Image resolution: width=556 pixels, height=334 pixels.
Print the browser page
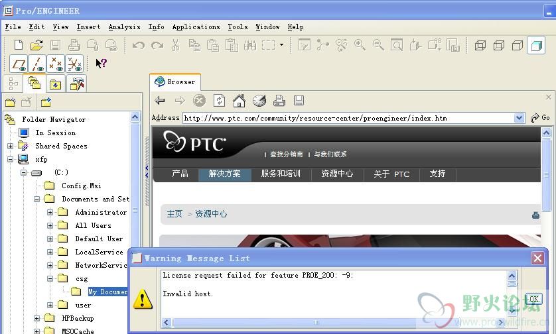pyautogui.click(x=279, y=101)
